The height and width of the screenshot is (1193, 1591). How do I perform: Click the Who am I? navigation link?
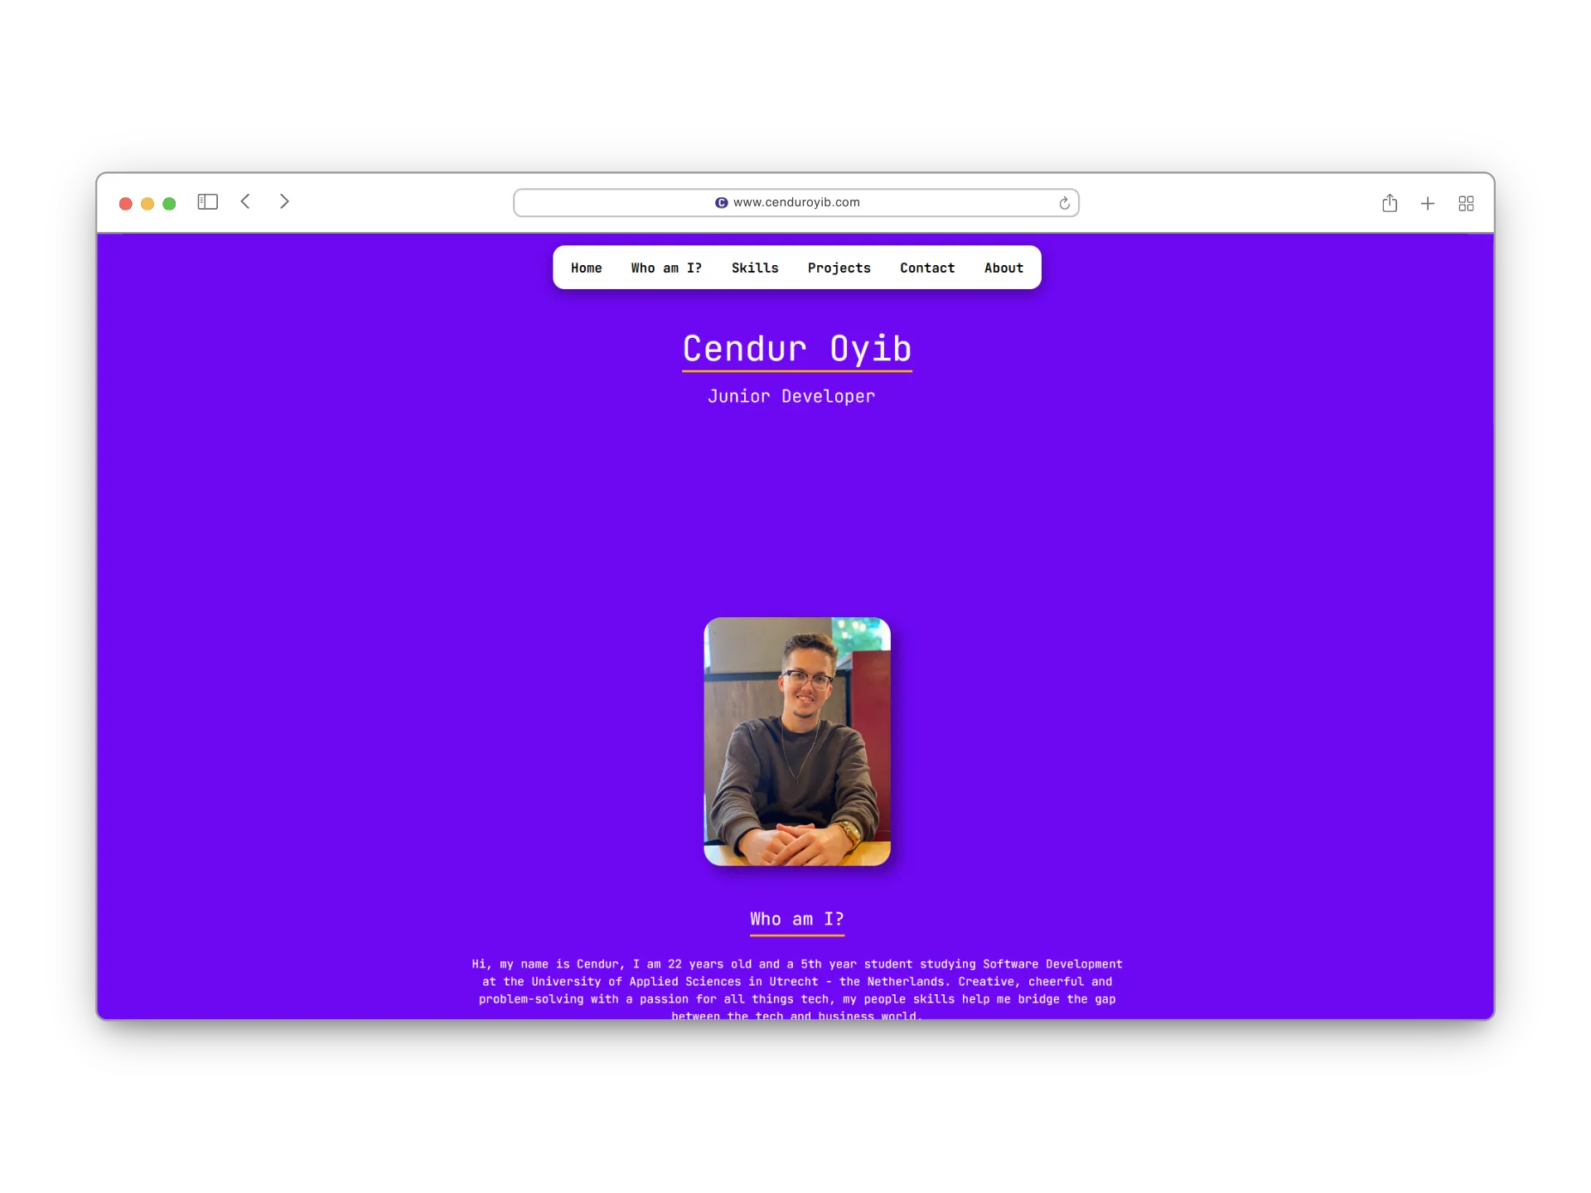click(x=665, y=267)
